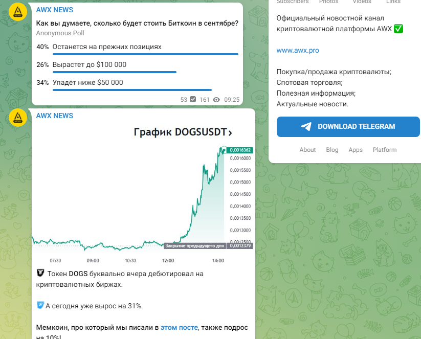Image resolution: width=421 pixels, height=339 pixels.
Task: Click the emoji icon before "А сегодня уже вырос"
Action: point(40,306)
